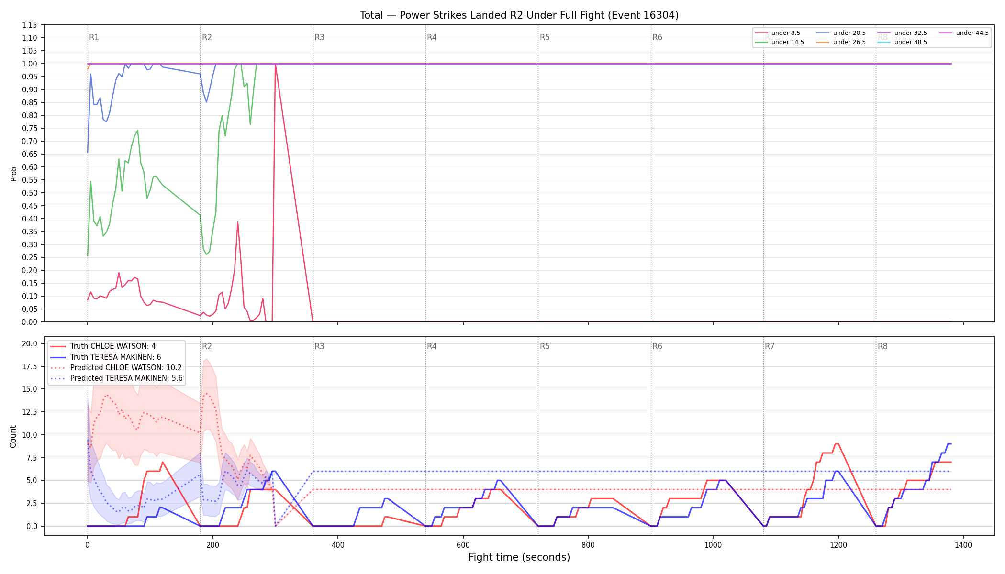The image size is (1005, 574).
Task: Click the 'Fight time (seconds)' axis label
Action: click(x=519, y=557)
